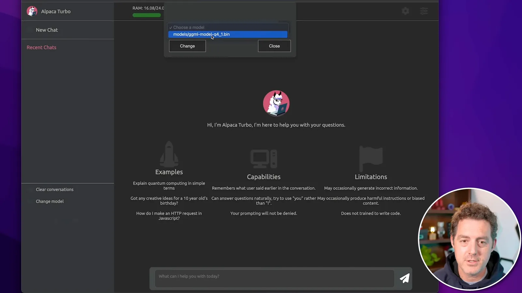Start a New Chat
Screen dimensions: 522x293
point(47,30)
